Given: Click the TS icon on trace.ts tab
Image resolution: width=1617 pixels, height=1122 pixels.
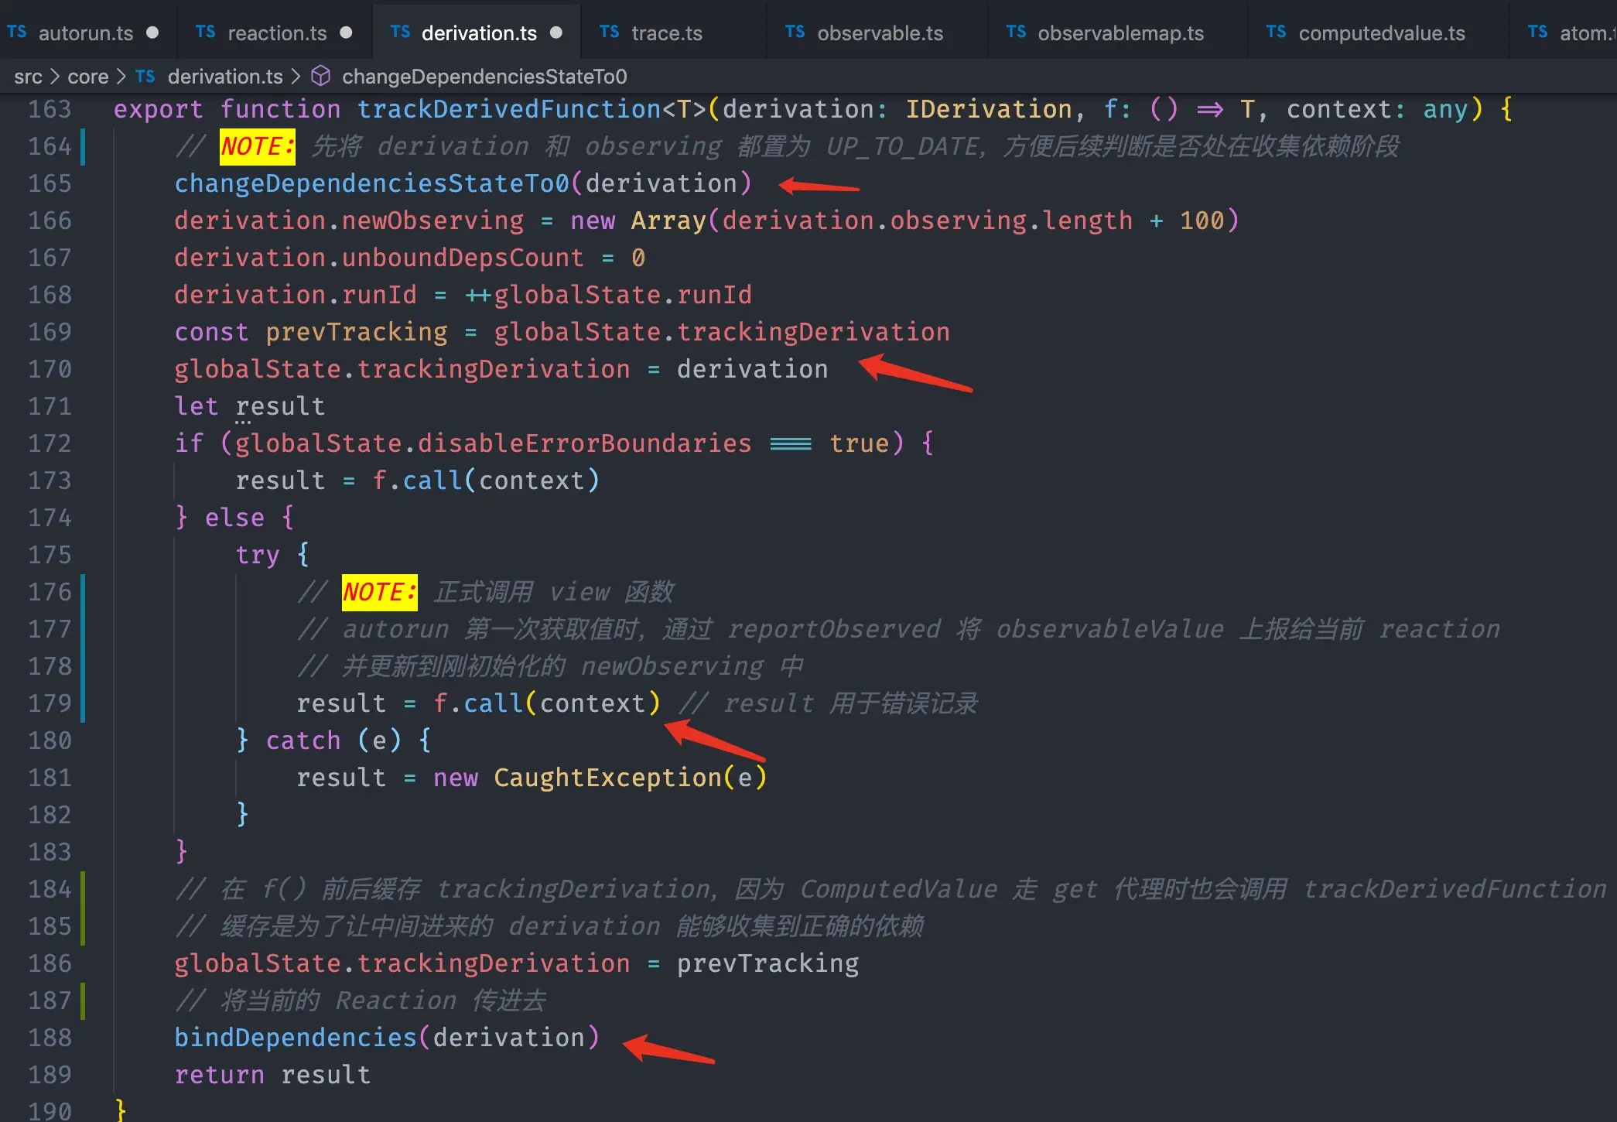Looking at the screenshot, I should [609, 32].
